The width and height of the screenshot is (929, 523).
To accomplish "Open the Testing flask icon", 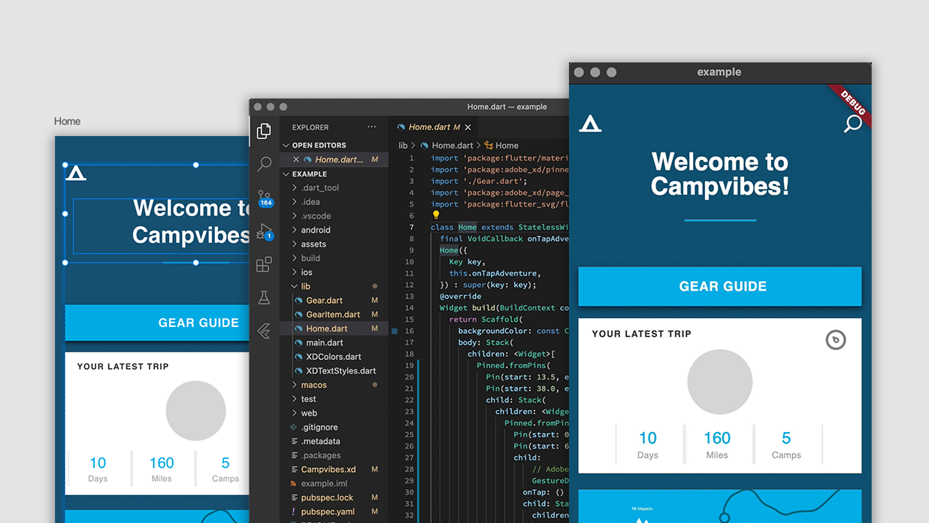I will pyautogui.click(x=264, y=298).
